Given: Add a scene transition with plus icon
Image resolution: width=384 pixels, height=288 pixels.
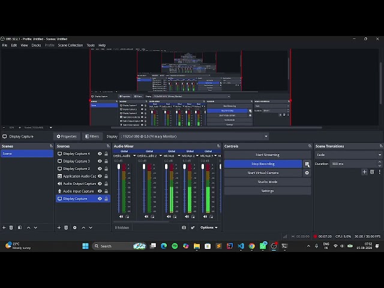Looking at the screenshot, I should click(364, 172).
